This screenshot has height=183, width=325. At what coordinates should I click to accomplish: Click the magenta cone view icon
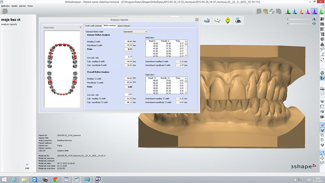308,12
